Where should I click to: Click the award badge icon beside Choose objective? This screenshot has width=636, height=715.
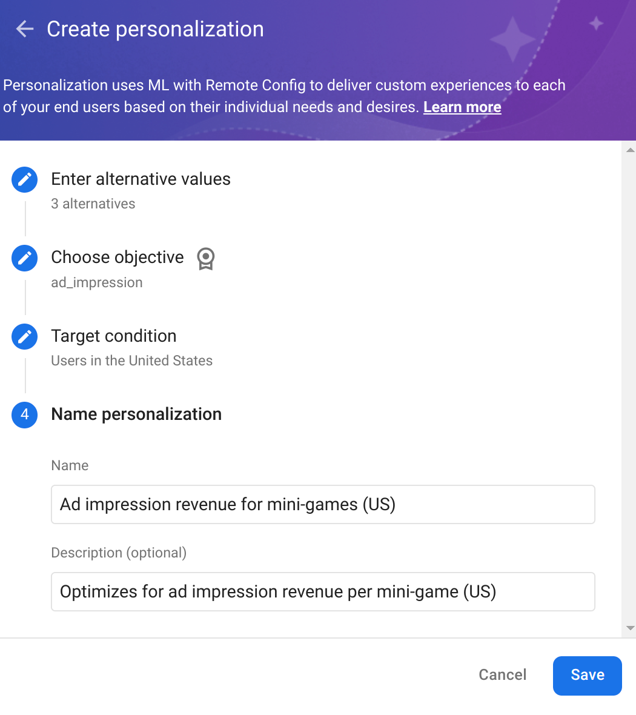(x=206, y=259)
